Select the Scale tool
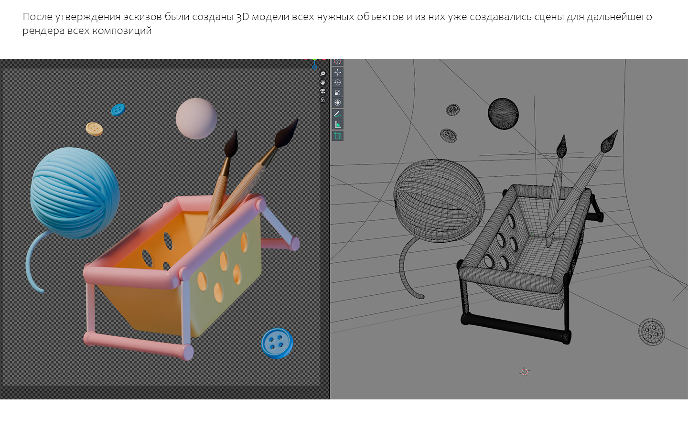Image resolution: width=688 pixels, height=430 pixels. tap(338, 92)
